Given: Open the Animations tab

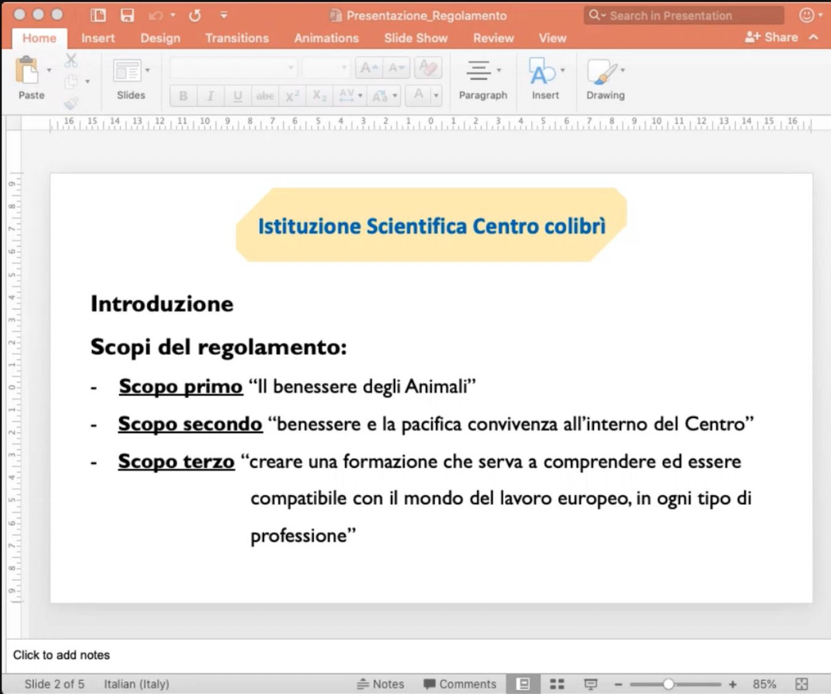Looking at the screenshot, I should tap(326, 38).
